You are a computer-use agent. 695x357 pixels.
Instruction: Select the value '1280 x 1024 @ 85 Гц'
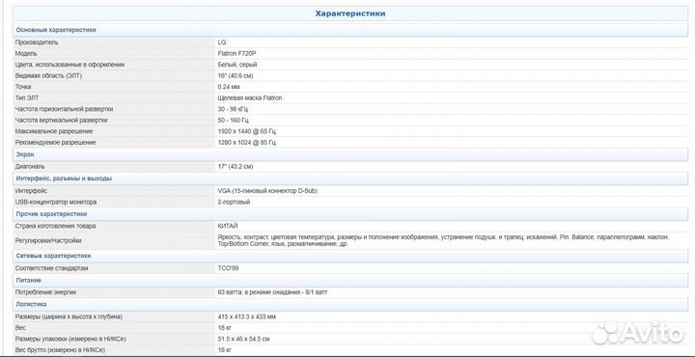point(246,143)
